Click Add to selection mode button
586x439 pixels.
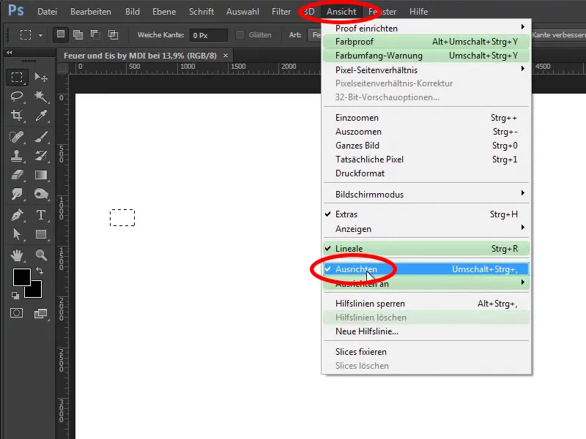(x=78, y=34)
